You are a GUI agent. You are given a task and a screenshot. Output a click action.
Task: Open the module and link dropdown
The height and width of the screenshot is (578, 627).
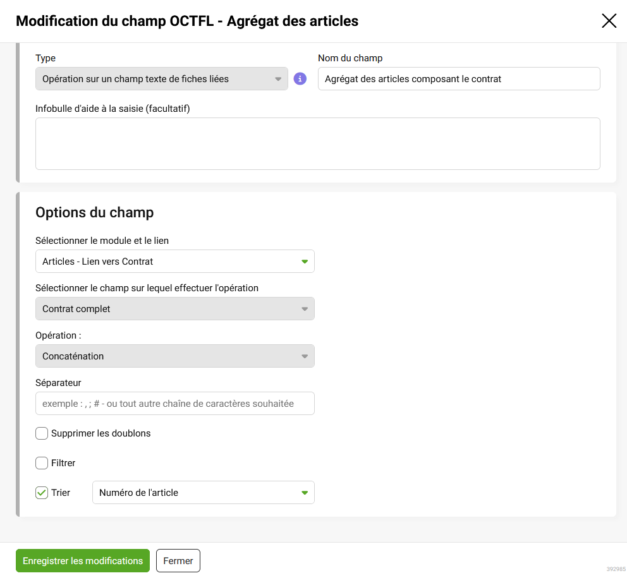coord(174,262)
